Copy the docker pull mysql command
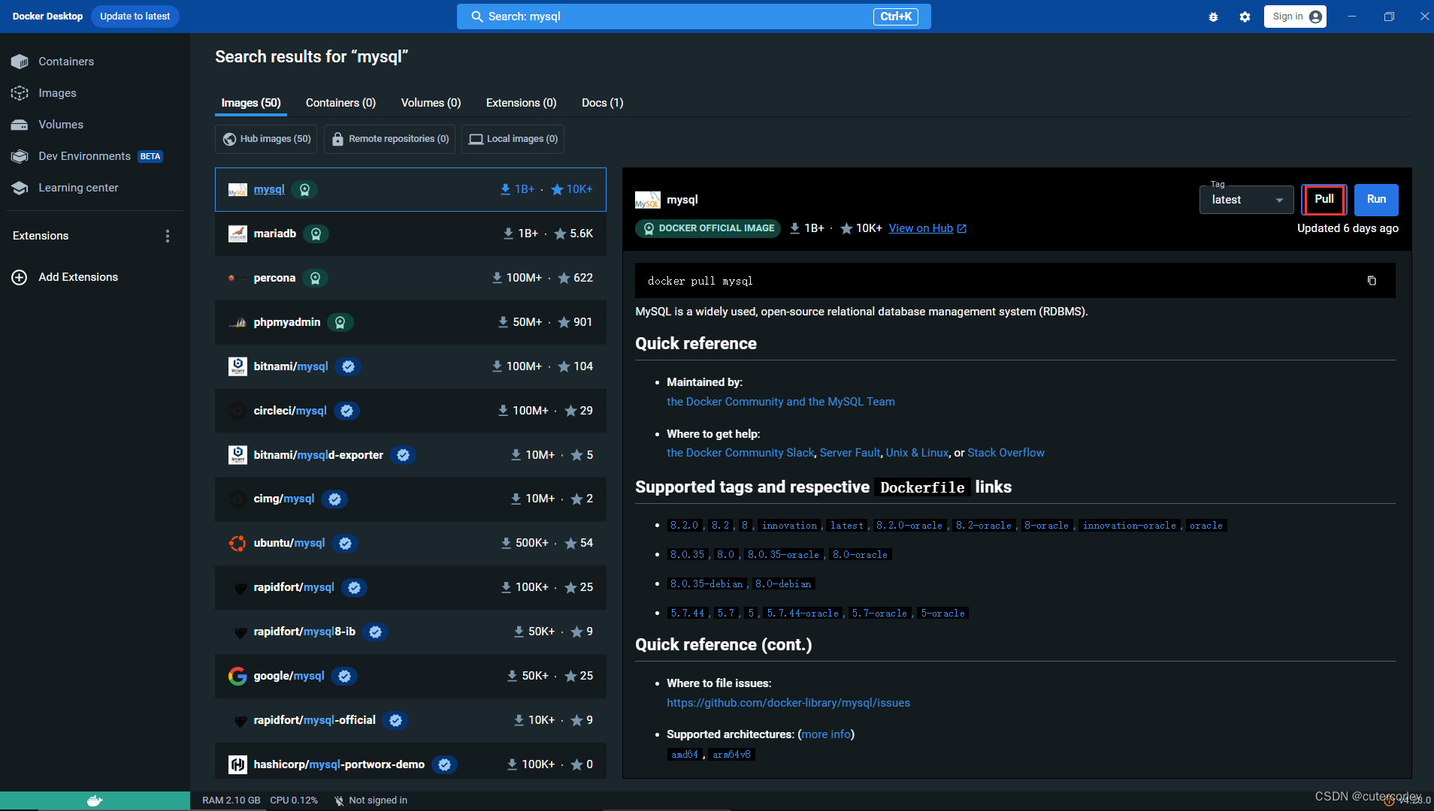The width and height of the screenshot is (1434, 811). 1372,281
